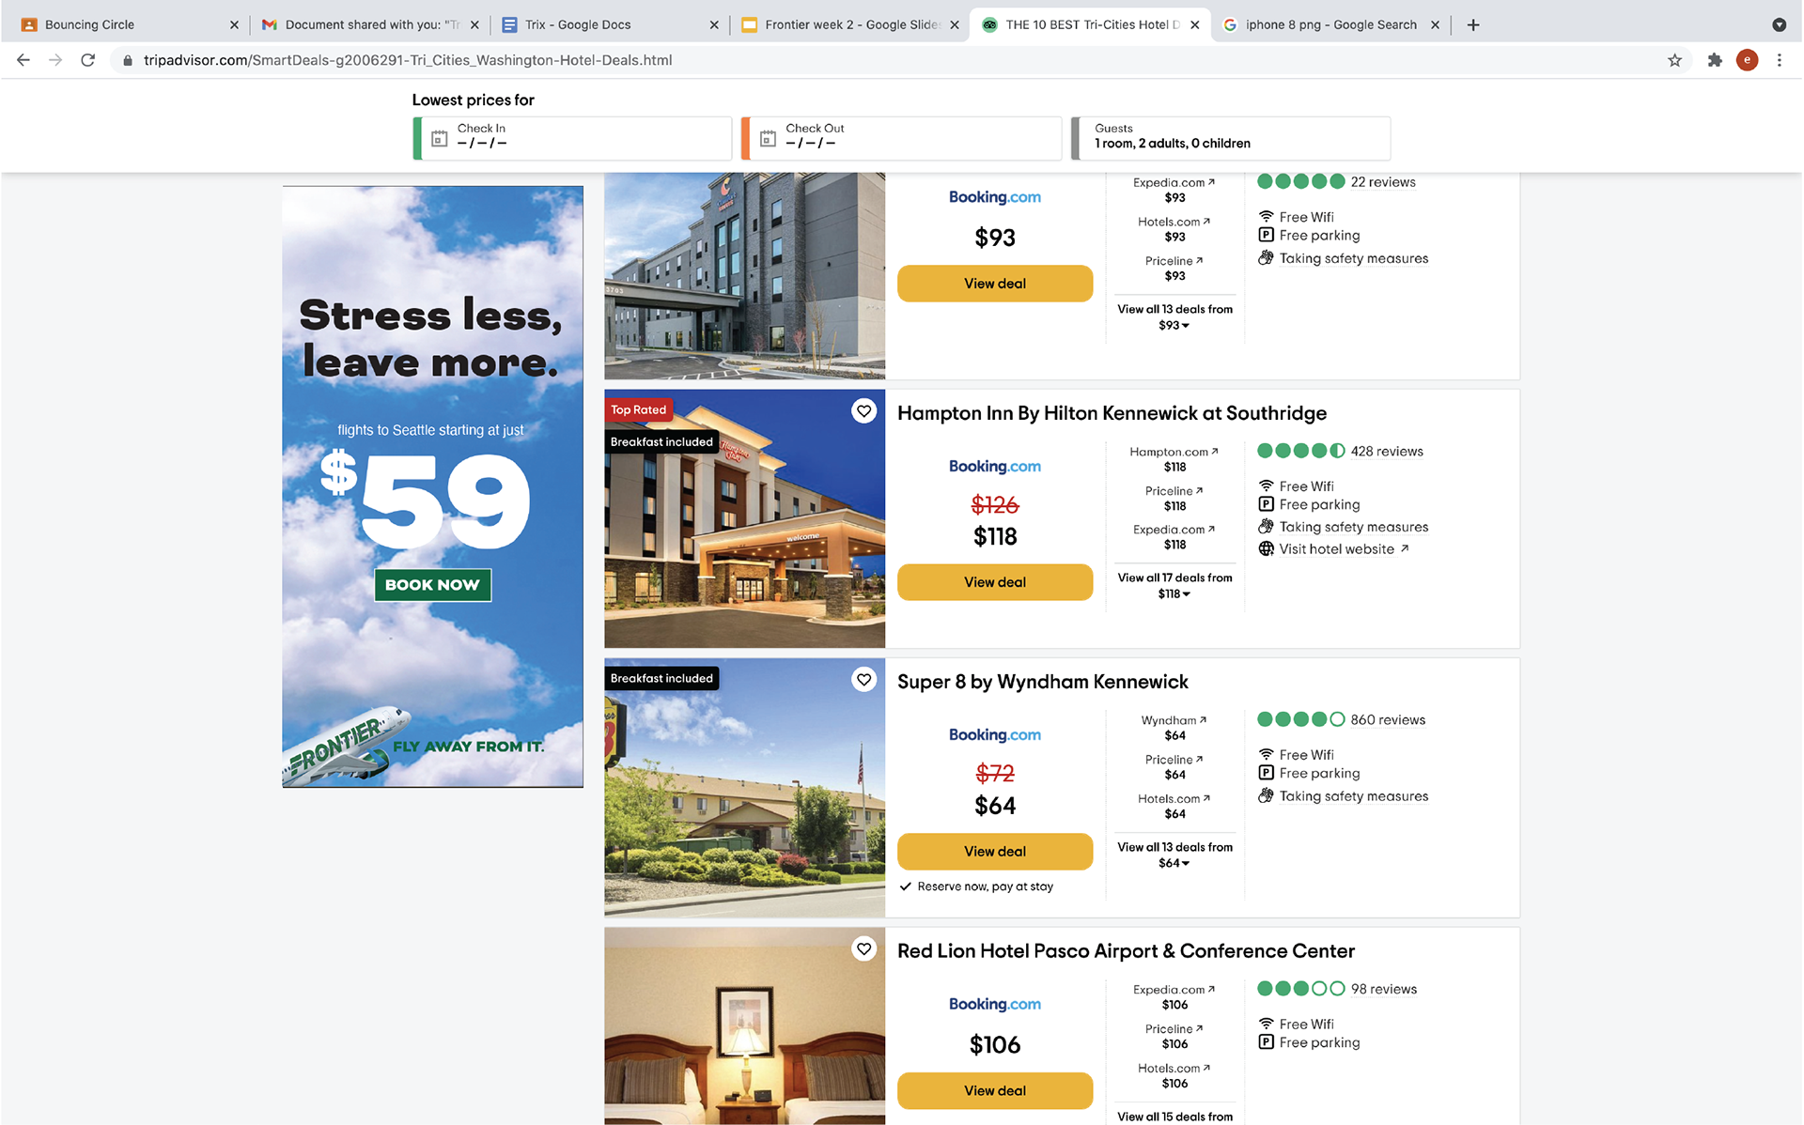
Task: Expand View all 17 deals from $118
Action: pos(1174,585)
